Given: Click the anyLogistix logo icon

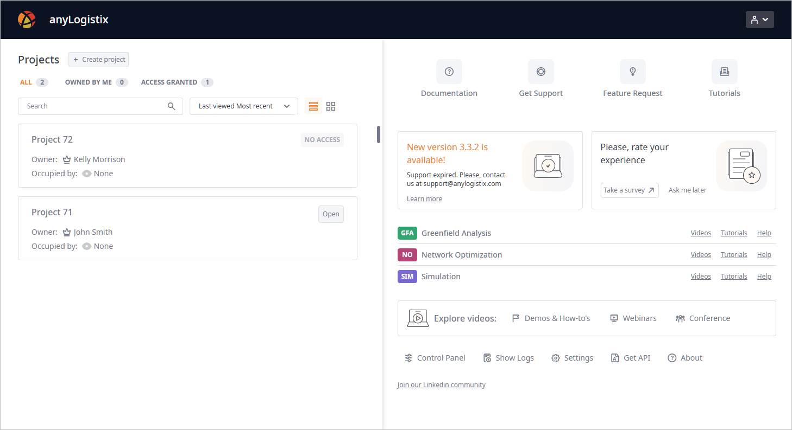Looking at the screenshot, I should 27,20.
